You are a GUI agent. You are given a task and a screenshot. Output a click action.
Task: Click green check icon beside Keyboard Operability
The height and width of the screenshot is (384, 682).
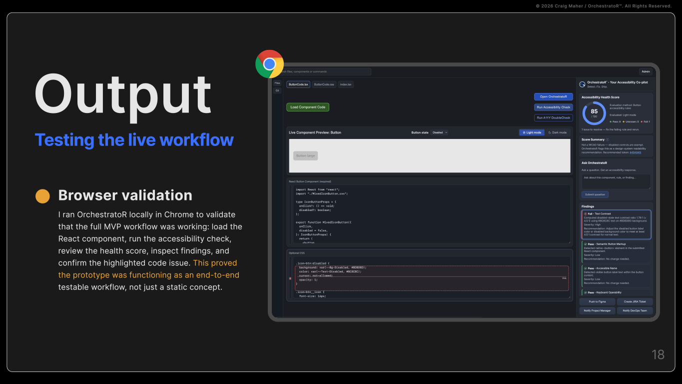(585, 292)
